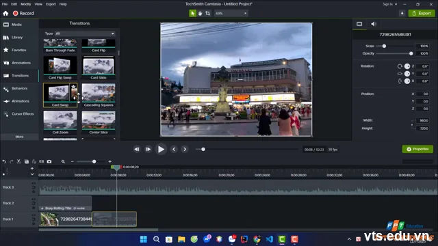
Task: Switch to the Library tab
Action: 19,38
